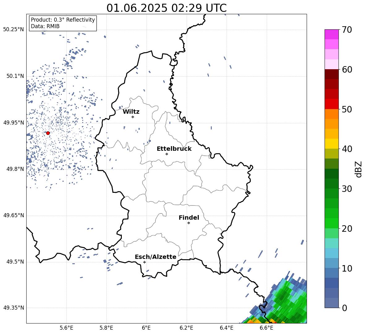Click the 30 colorbar tick label

click(347, 188)
